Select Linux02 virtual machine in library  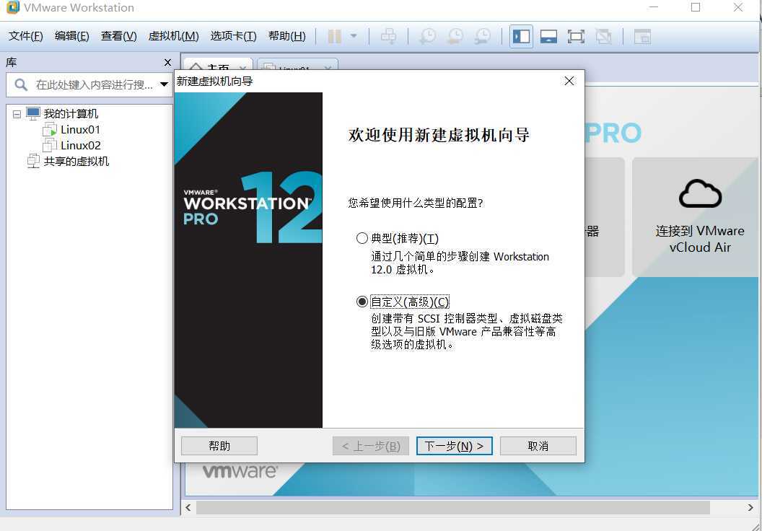click(81, 145)
